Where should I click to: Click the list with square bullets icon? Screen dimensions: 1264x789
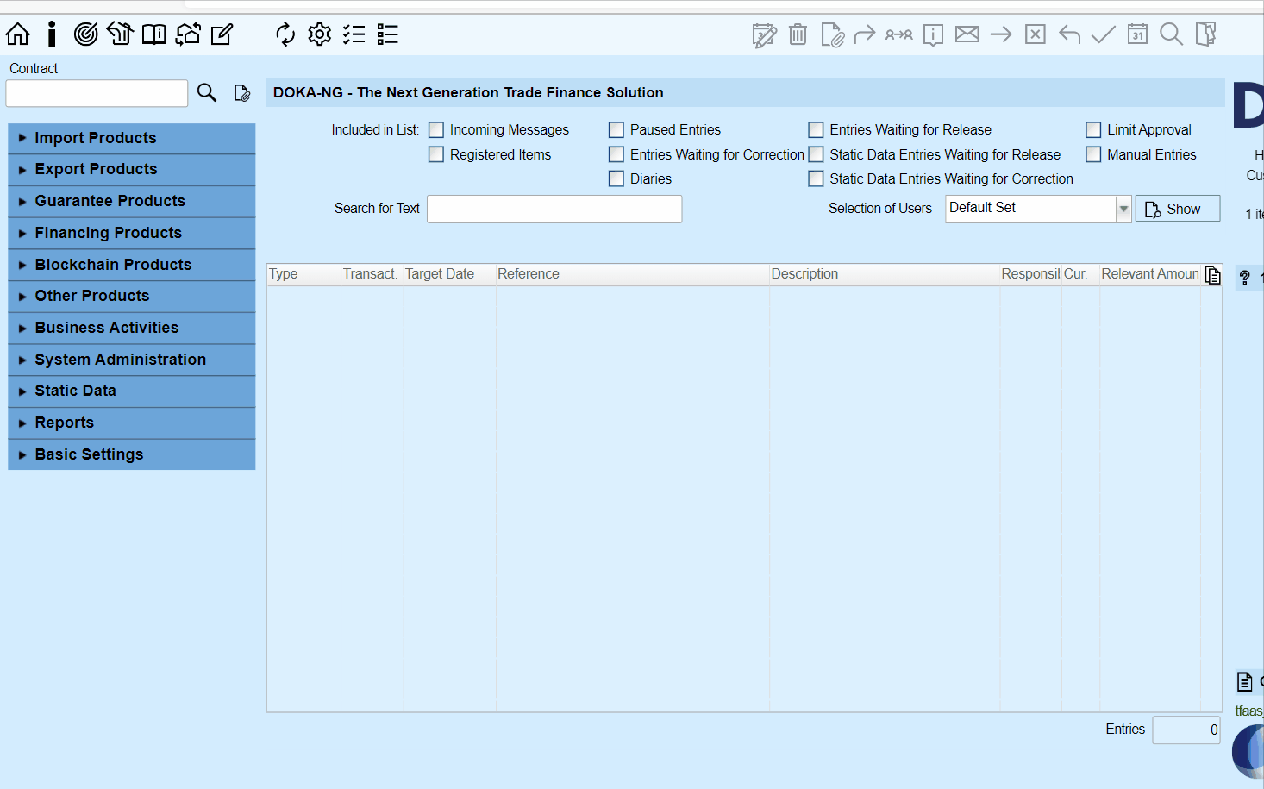click(x=388, y=34)
